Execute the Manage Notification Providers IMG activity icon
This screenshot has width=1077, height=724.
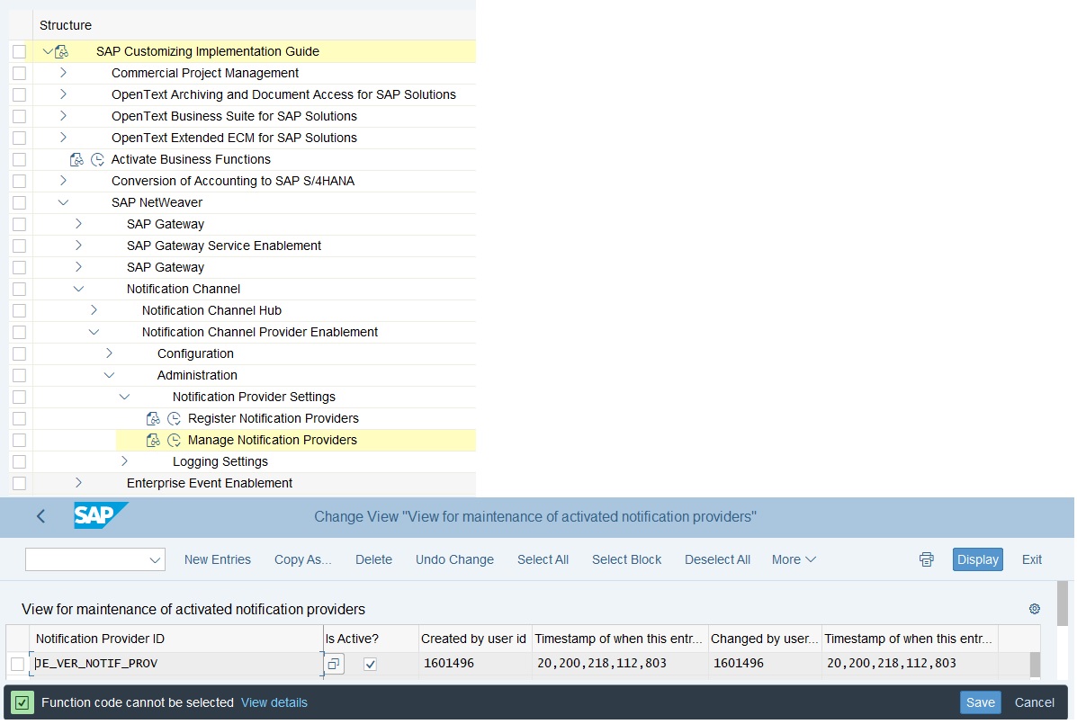[153, 440]
